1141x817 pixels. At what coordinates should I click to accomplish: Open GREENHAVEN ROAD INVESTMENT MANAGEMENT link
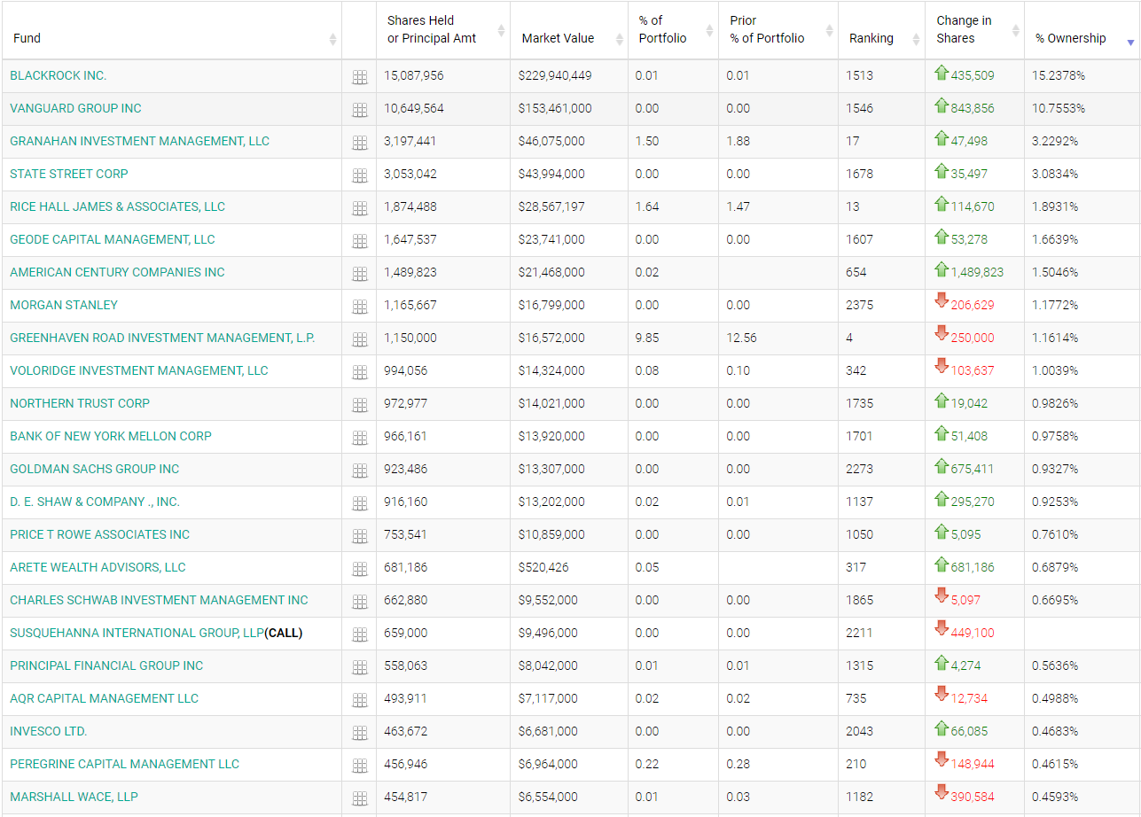(x=162, y=338)
